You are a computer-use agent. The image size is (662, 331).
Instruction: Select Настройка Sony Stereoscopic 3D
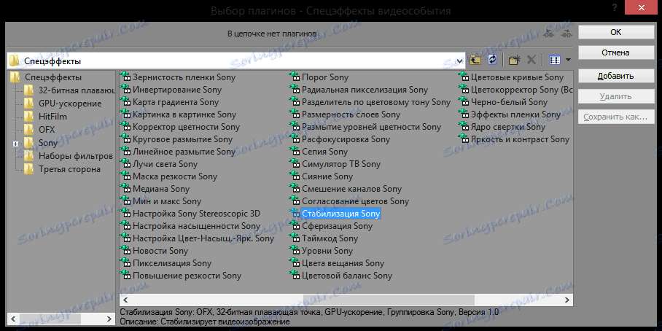tap(196, 214)
